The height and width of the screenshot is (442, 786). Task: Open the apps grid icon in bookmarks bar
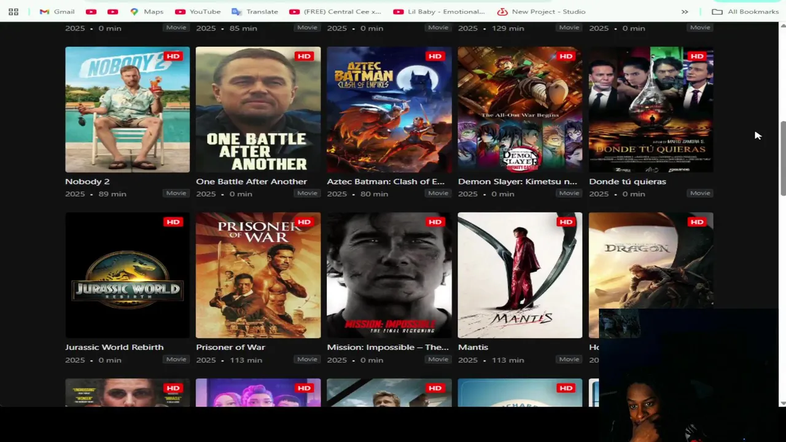(x=14, y=12)
